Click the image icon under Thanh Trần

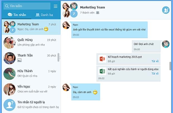(x=20, y=60)
